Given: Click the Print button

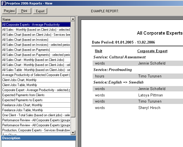Looking at the screenshot, I should (x=24, y=11).
